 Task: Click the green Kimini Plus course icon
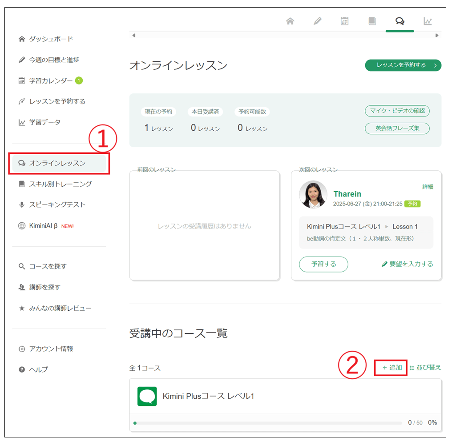pos(147,396)
